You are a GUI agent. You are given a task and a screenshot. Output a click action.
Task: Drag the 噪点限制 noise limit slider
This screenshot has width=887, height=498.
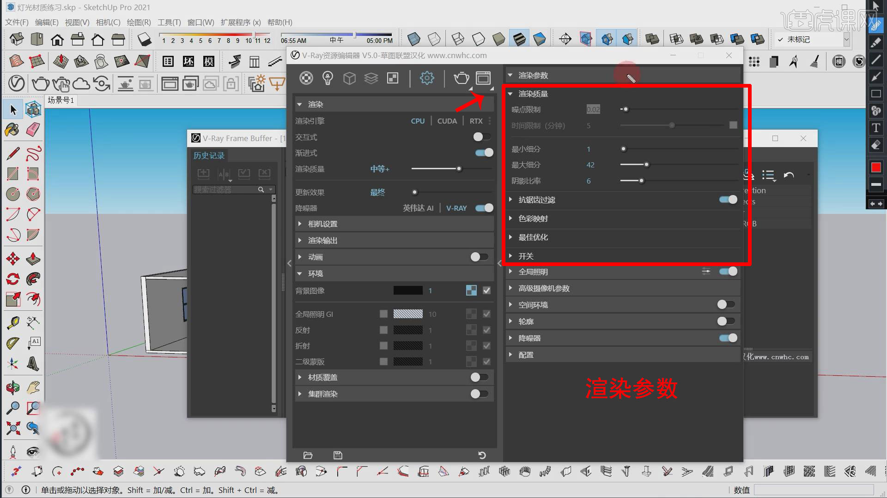coord(625,109)
